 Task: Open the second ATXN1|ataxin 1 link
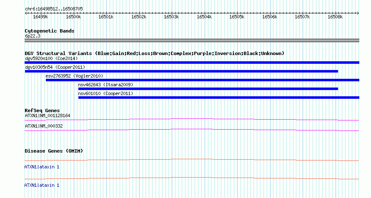[x=42, y=185]
